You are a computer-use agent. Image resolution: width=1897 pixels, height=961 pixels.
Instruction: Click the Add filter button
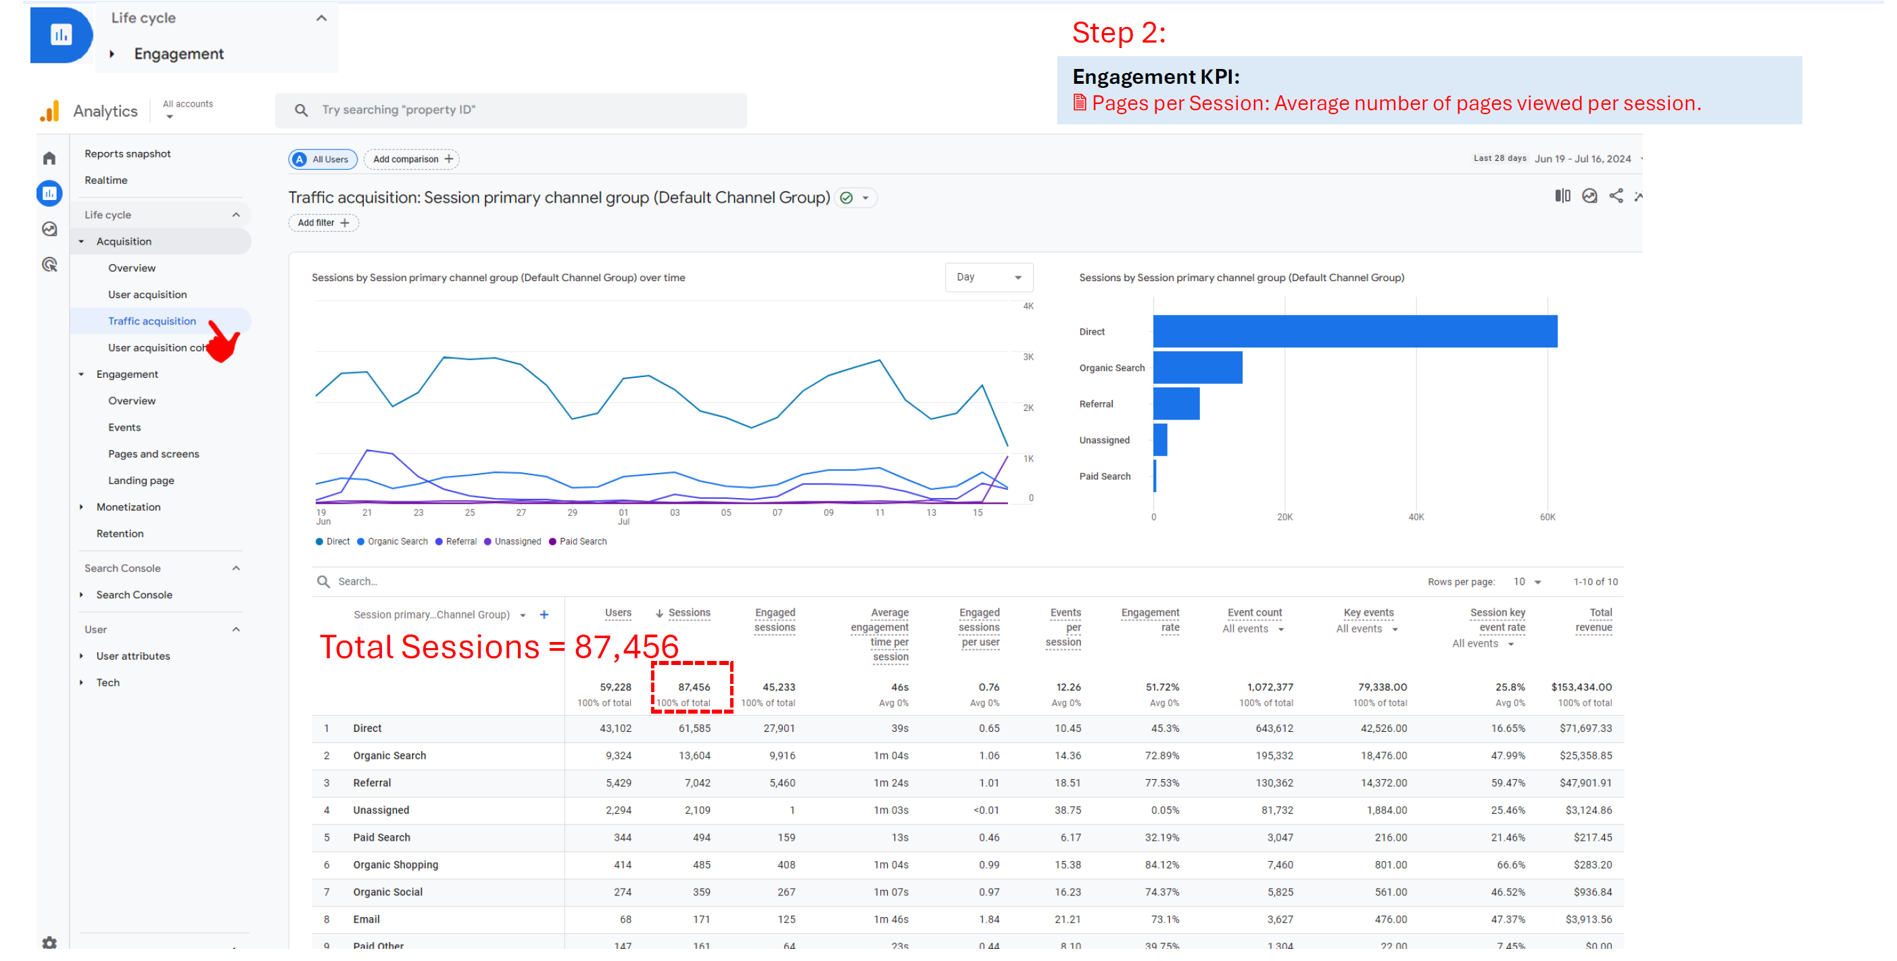point(323,222)
